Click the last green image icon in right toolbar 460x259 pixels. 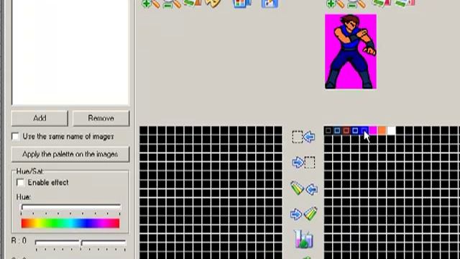pyautogui.click(x=405, y=3)
